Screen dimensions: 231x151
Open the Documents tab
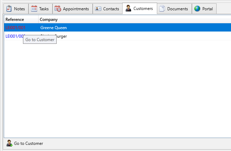177,9
